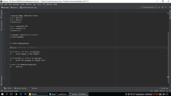Viewport: 171px width, 96px height.
Task: Change the UTF-8 file encoding
Action: pos(162,91)
